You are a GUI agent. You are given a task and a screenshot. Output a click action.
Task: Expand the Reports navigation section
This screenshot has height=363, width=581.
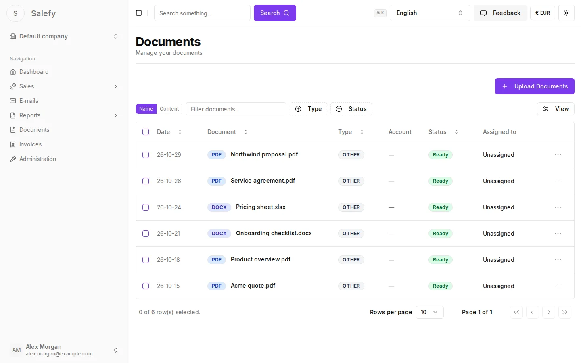tap(65, 115)
